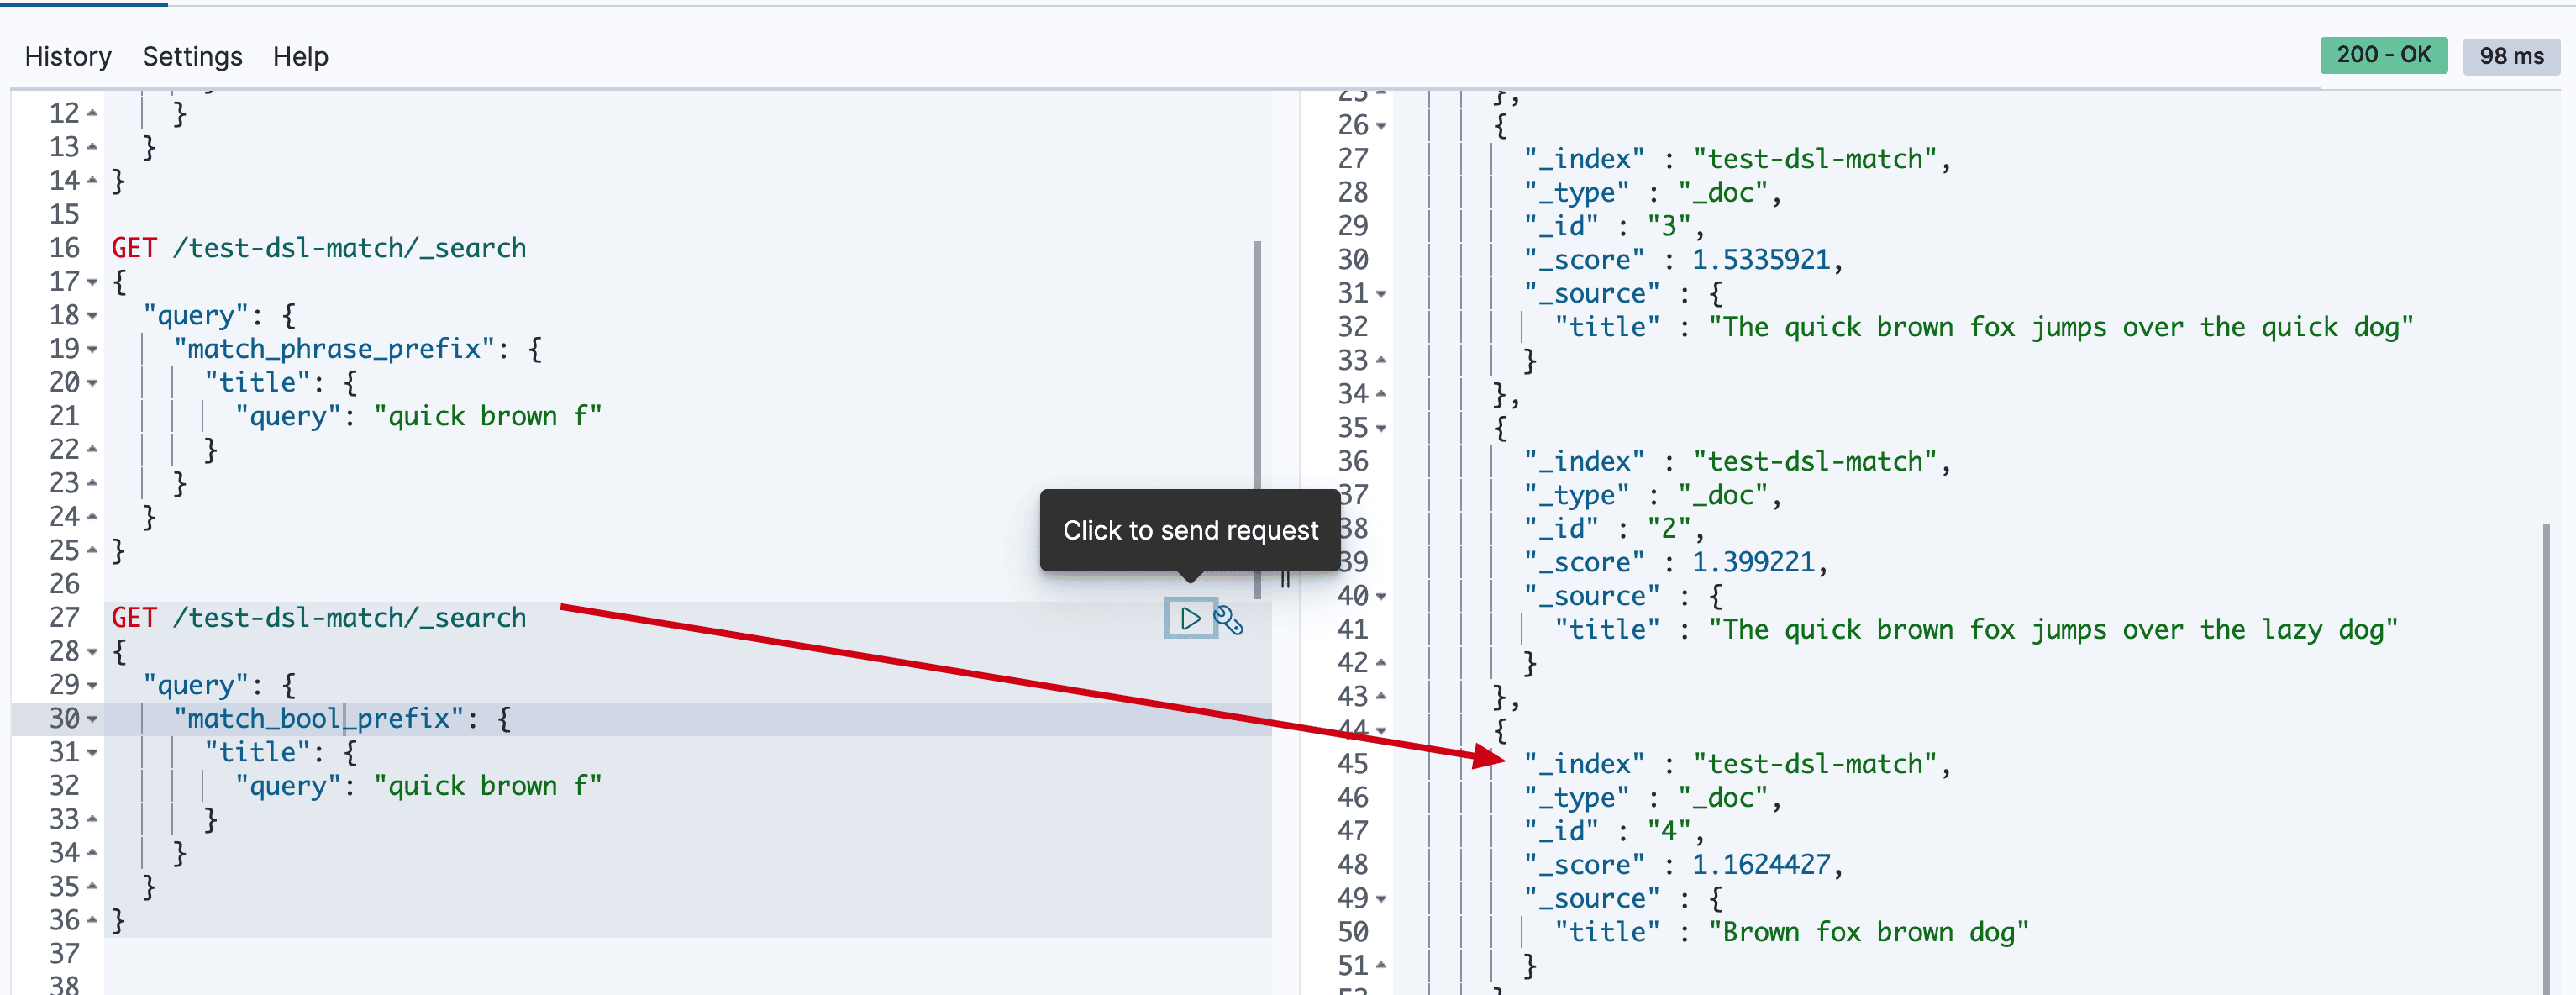Click the wrench/settings icon next to play
The image size is (2576, 995).
[x=1233, y=618]
